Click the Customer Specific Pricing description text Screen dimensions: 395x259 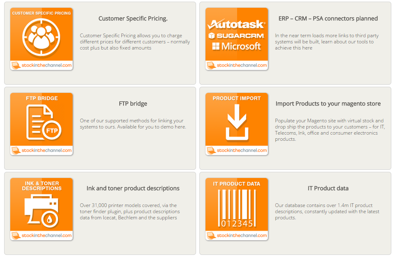135,42
